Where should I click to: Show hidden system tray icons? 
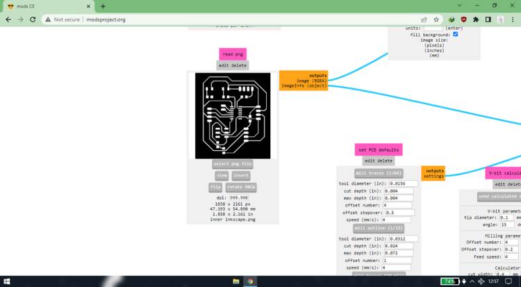click(x=472, y=281)
